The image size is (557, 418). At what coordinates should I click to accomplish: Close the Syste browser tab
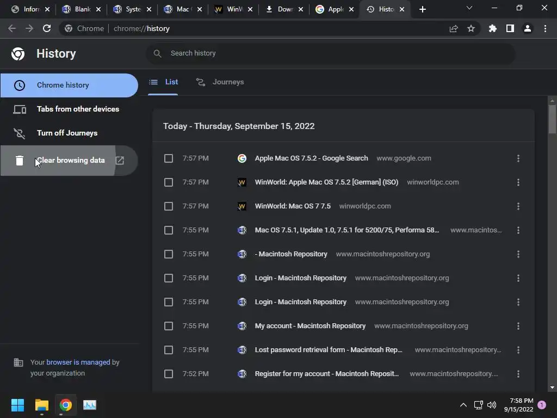[149, 10]
